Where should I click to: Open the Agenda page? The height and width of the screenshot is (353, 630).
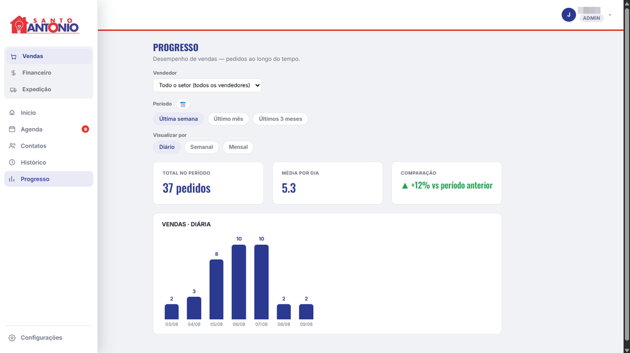coord(49,129)
